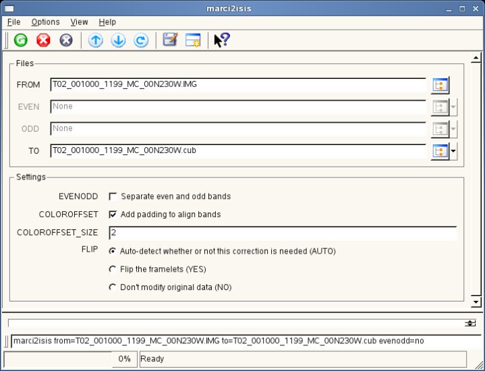Uncheck Add padding to align bands
This screenshot has height=371, width=485.
(113, 215)
